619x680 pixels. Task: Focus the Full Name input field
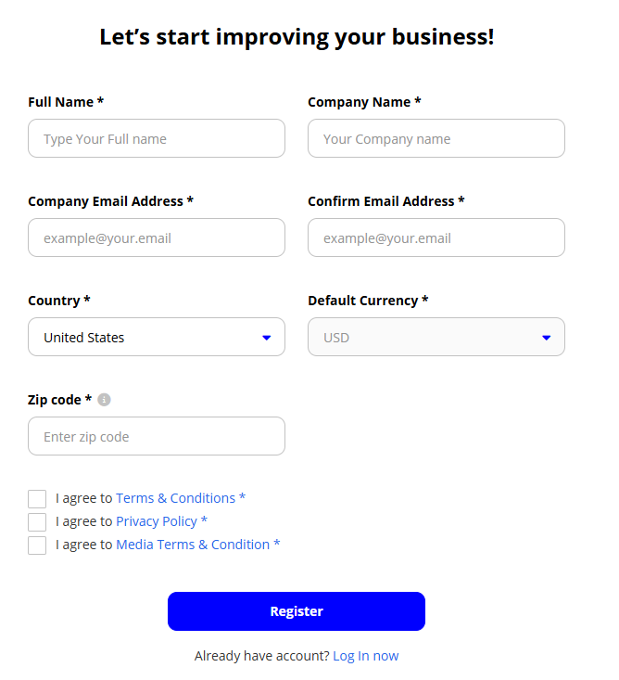point(157,138)
